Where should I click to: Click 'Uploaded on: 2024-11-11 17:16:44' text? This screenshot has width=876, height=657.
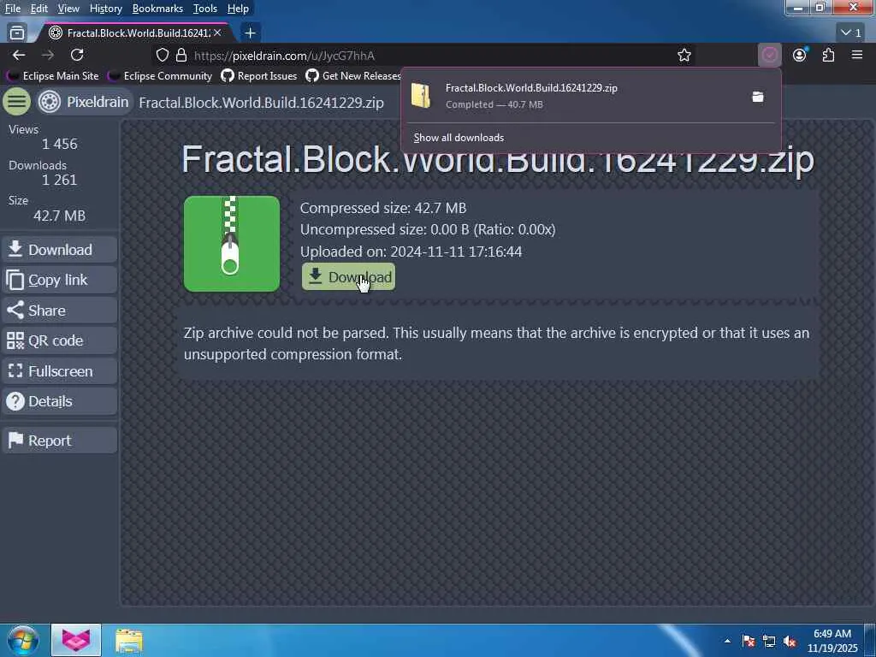point(411,252)
